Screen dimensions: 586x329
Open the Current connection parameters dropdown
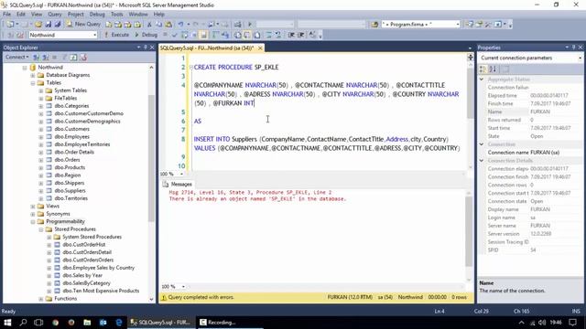pos(580,58)
